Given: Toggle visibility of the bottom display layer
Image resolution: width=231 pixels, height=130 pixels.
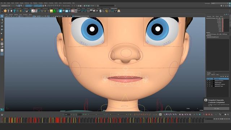Looking at the screenshot, I should pyautogui.click(x=208, y=86).
